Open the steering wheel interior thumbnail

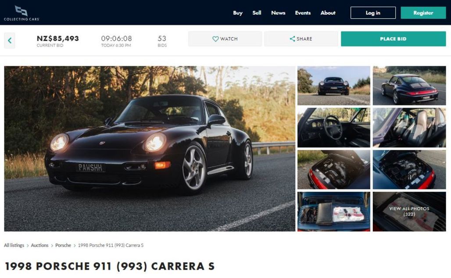click(334, 128)
